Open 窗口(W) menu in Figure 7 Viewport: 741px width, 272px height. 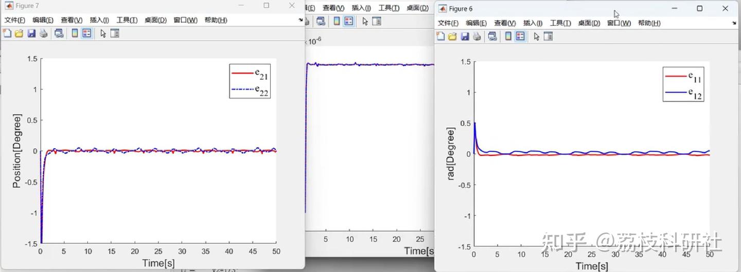click(x=185, y=20)
